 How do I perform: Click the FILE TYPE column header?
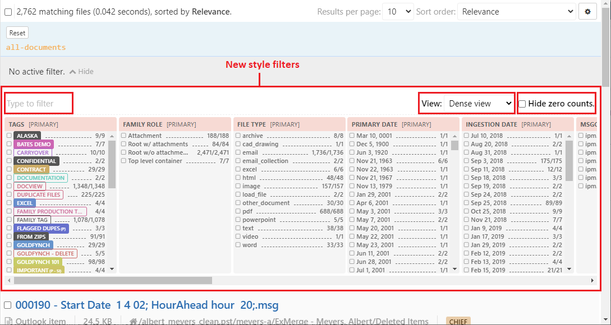(x=251, y=124)
